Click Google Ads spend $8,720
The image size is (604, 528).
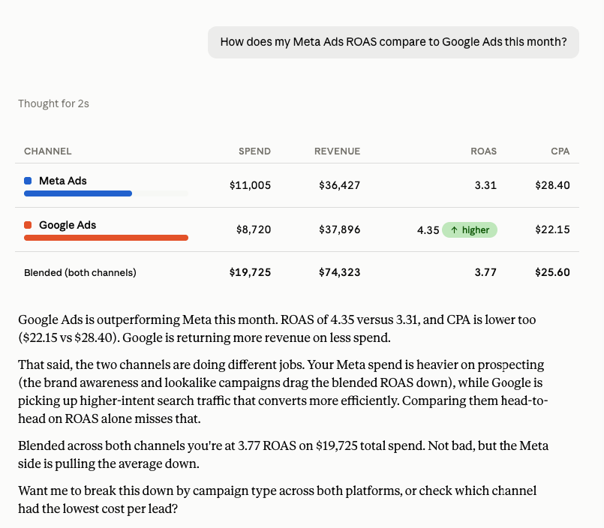pos(254,229)
